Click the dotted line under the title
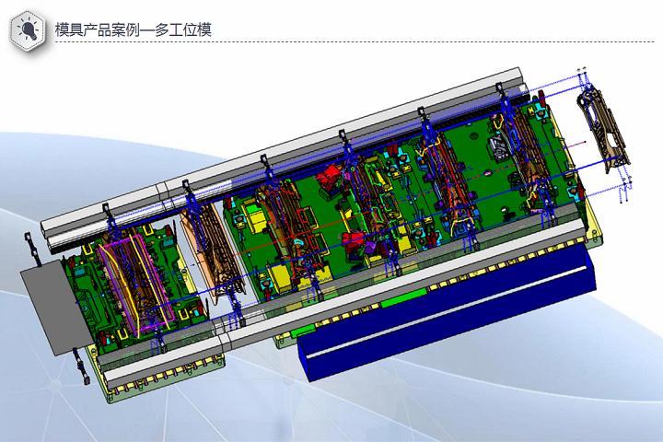The height and width of the screenshot is (442, 663). click(x=368, y=42)
